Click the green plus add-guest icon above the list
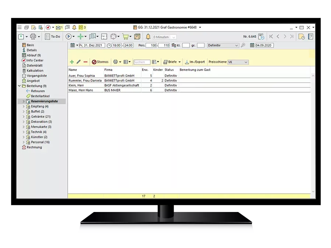The height and width of the screenshot is (248, 331). coord(72,62)
